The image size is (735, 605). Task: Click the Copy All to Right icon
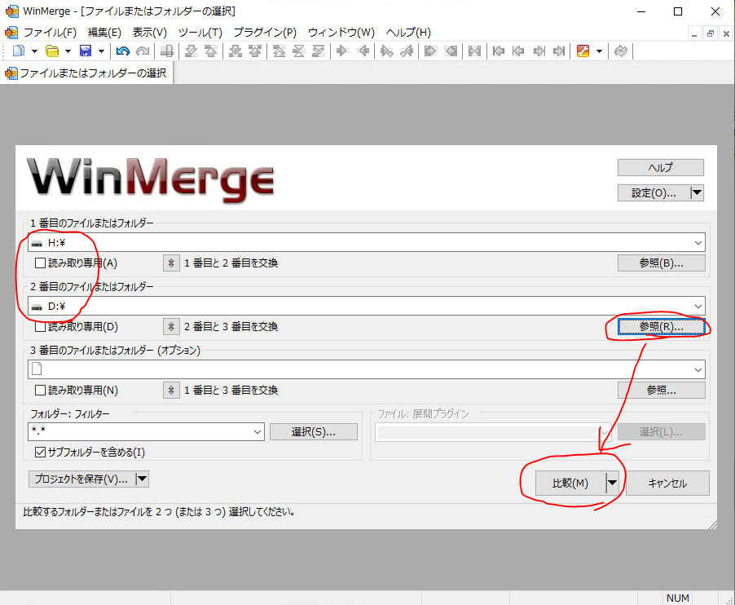pos(430,51)
